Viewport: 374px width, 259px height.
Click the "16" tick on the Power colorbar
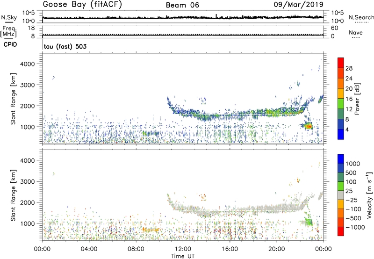coord(349,99)
